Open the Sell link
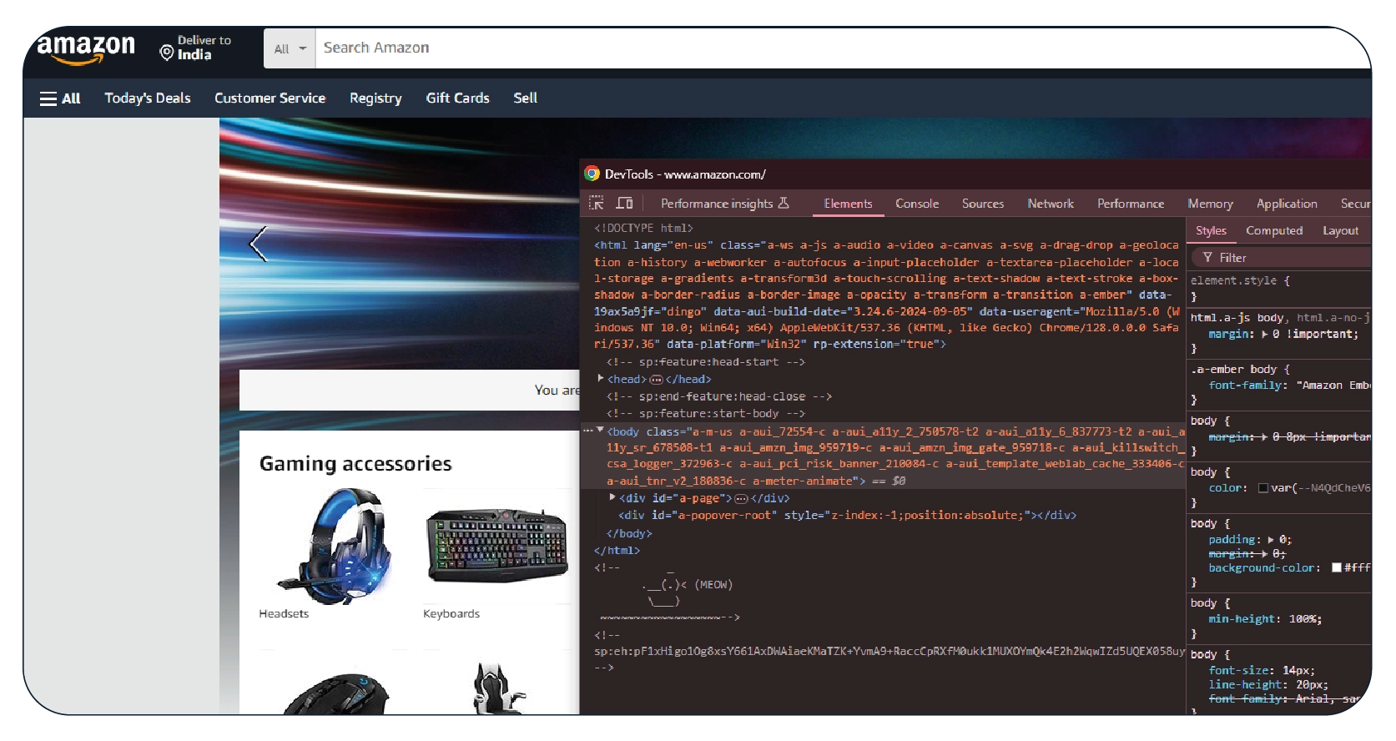The width and height of the screenshot is (1396, 741). click(526, 98)
